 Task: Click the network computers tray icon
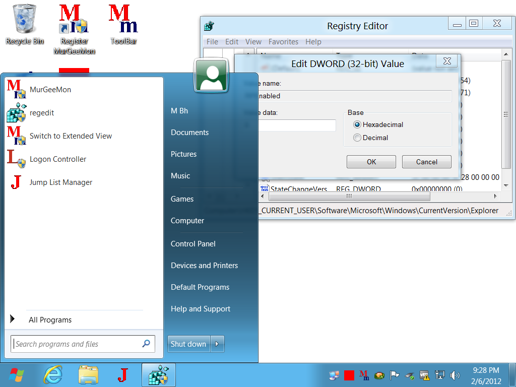334,375
